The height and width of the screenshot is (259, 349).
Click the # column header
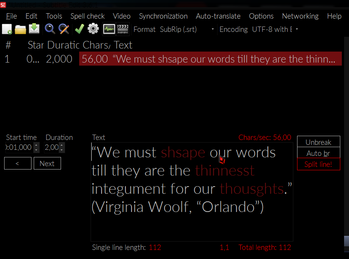tap(8, 45)
